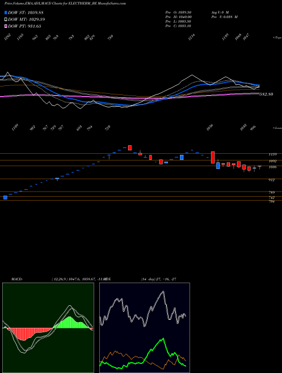Select the 'DOW PT: 931.65' legend text
282x373 pixels.
click(24, 26)
